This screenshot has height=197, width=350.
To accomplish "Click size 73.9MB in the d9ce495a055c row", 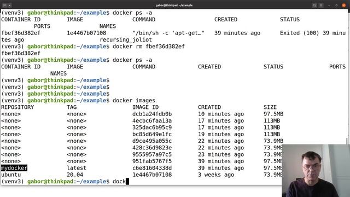I will click(273, 141).
